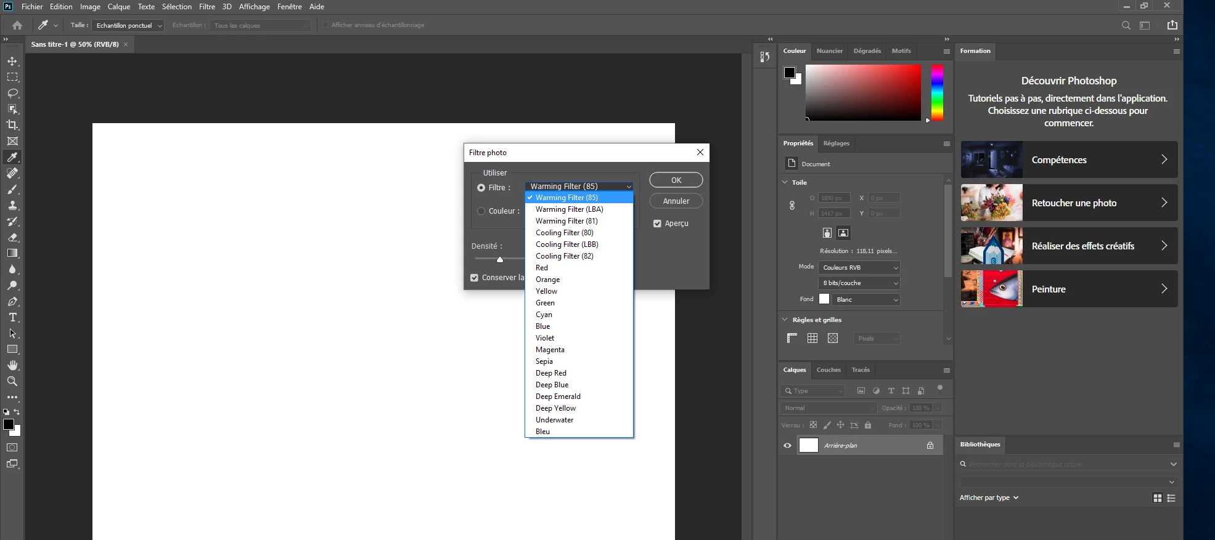Select the Dodge tool

[12, 285]
